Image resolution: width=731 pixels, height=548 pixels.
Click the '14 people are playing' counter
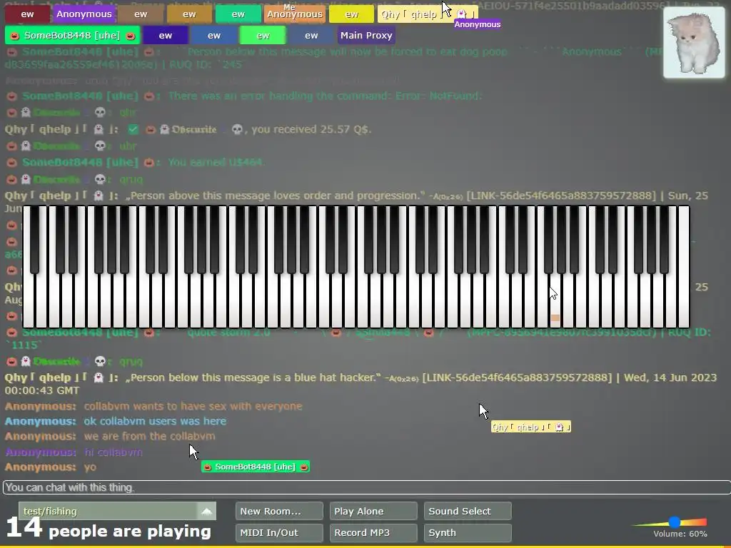coord(109,529)
